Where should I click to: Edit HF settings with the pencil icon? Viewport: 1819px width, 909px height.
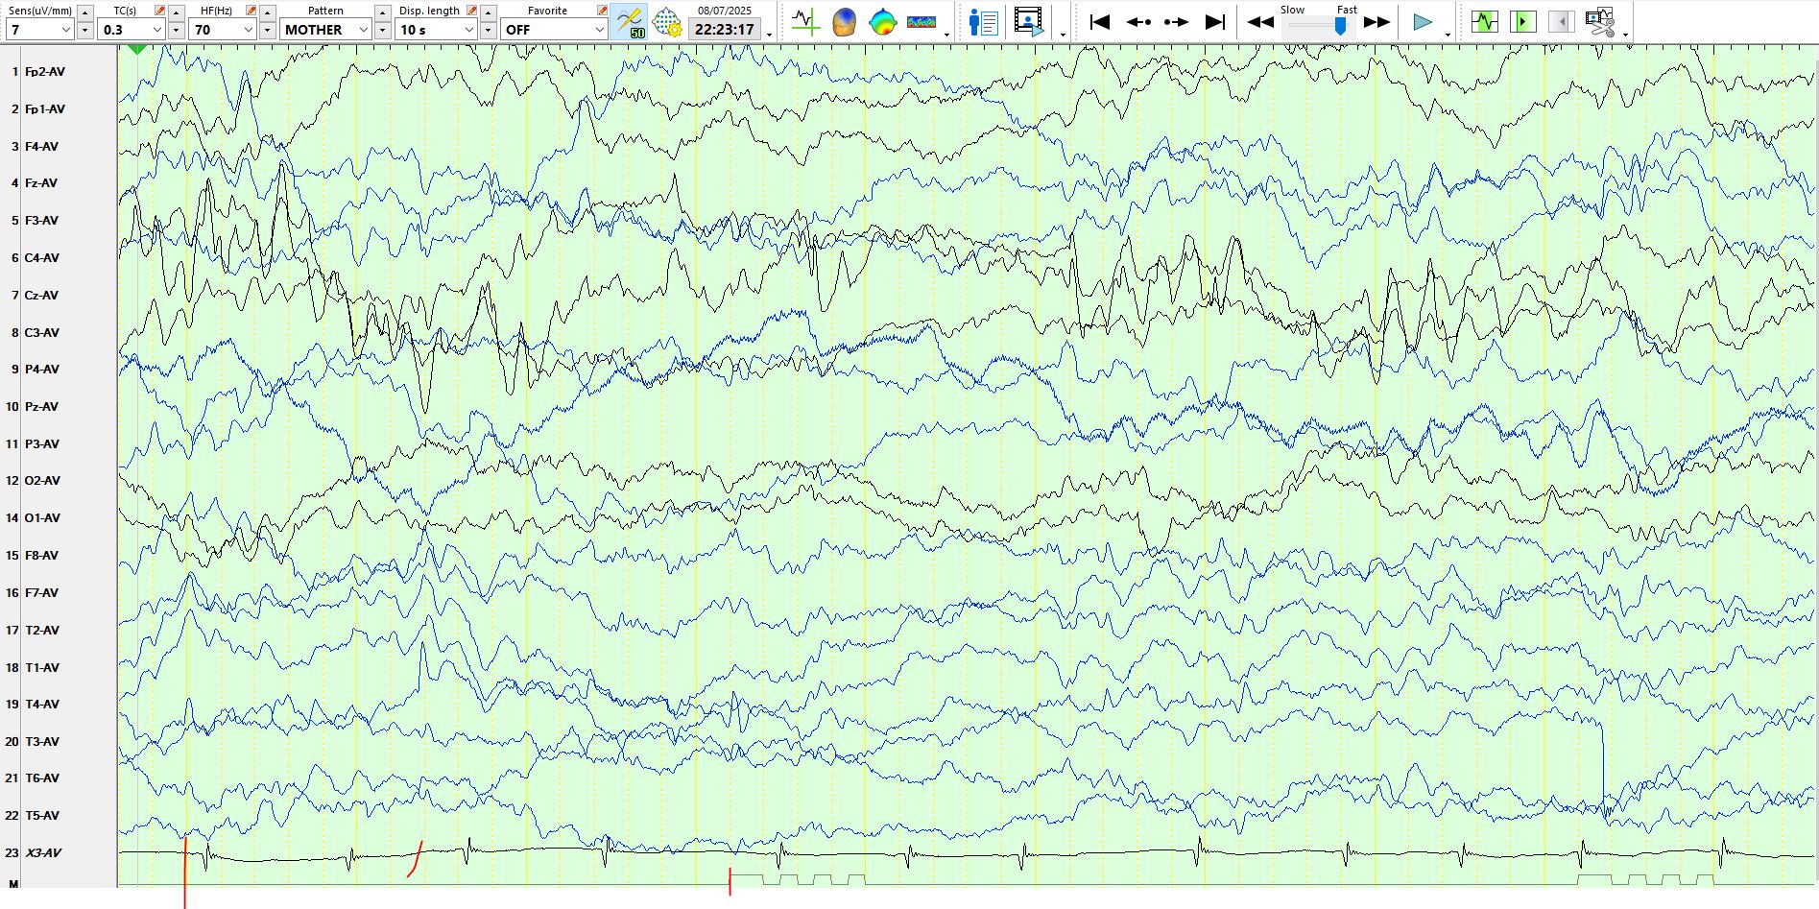point(251,11)
